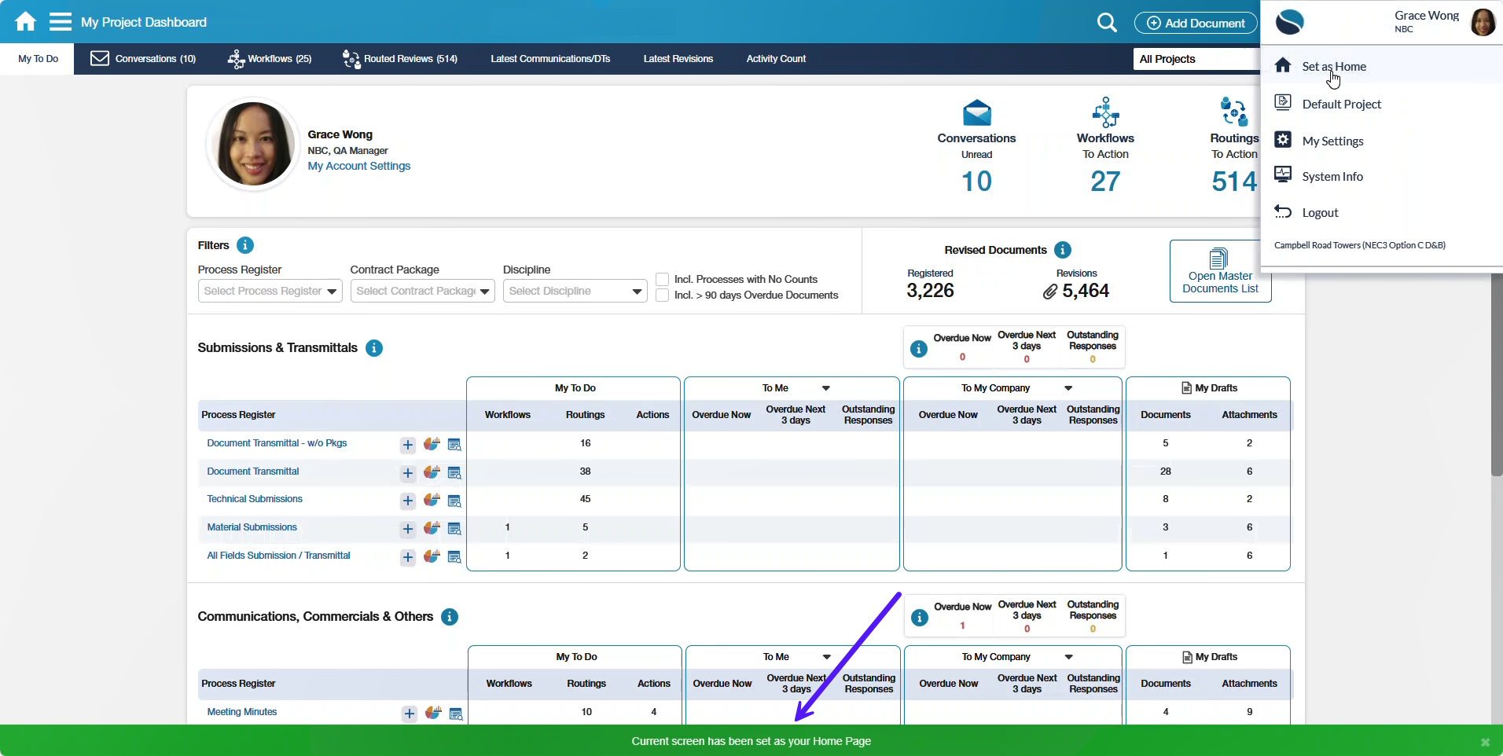The width and height of the screenshot is (1503, 756).
Task: Click the Add Document button
Action: tap(1196, 24)
